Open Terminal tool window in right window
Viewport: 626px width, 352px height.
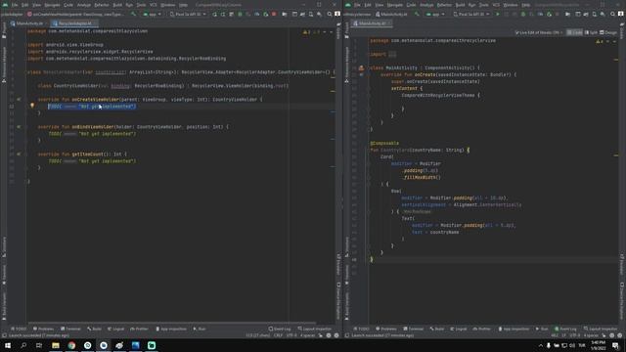coord(413,329)
